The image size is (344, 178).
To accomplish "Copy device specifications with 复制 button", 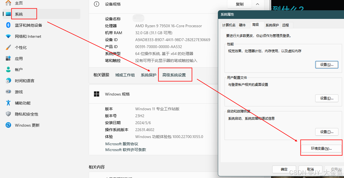I will 239,4.
